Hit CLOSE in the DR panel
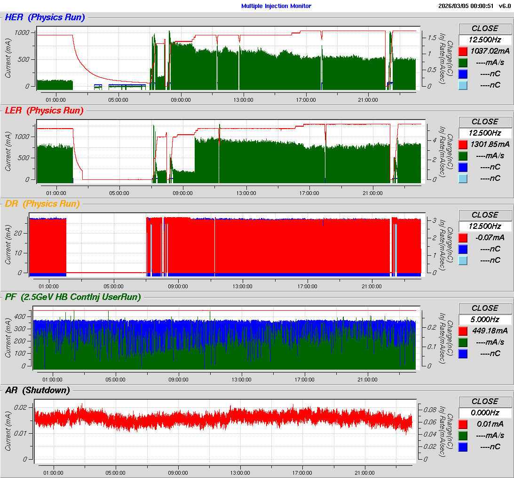The height and width of the screenshot is (478, 514). pos(485,215)
